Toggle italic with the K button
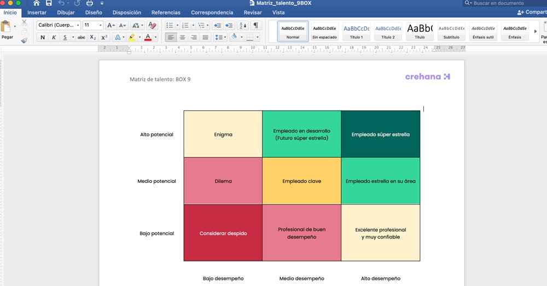The image size is (547, 286). point(54,37)
